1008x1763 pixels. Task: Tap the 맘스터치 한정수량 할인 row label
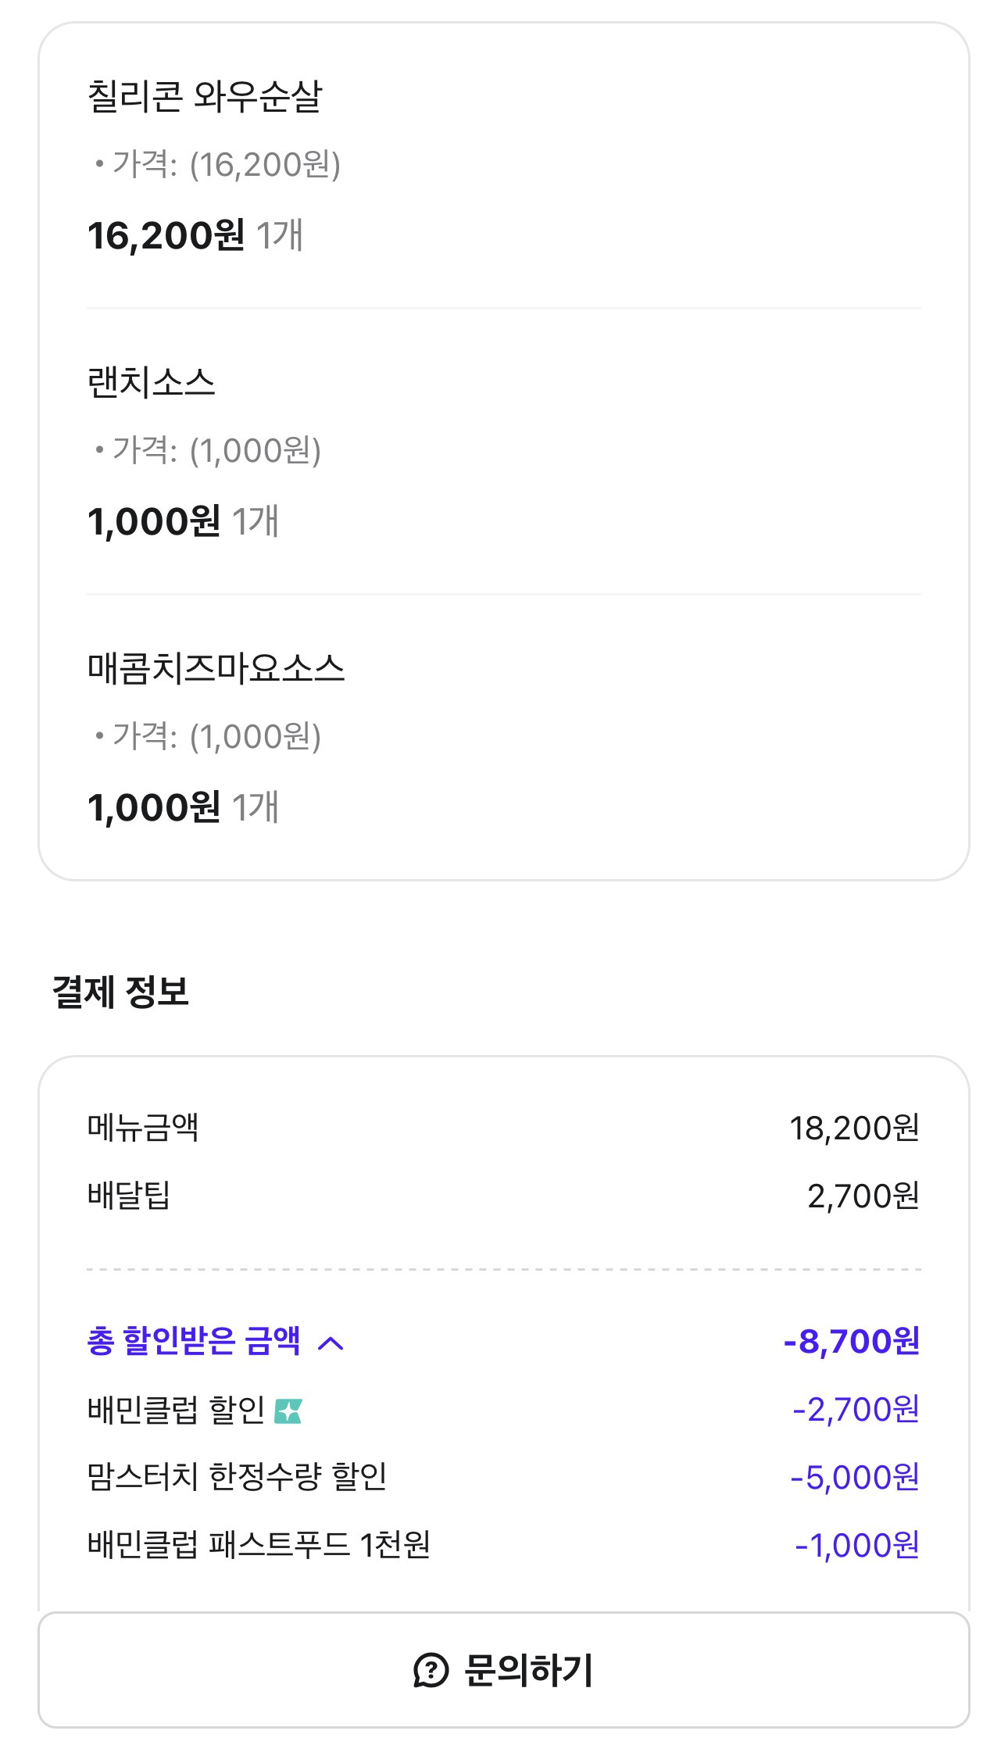[237, 1477]
